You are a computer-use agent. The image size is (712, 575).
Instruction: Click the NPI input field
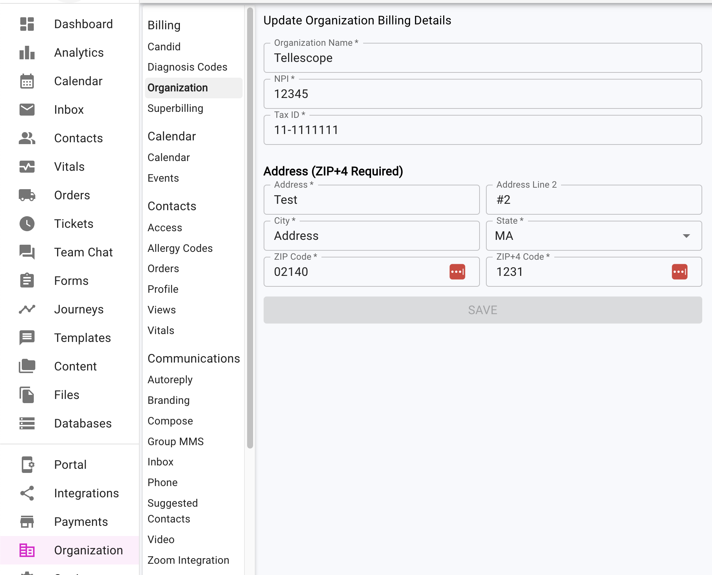pyautogui.click(x=483, y=94)
